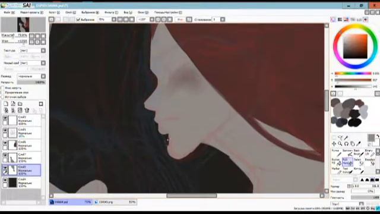Click the canvas horizontal scrollbar thumb
Viewport: 380px width, 214px height.
tap(191, 196)
